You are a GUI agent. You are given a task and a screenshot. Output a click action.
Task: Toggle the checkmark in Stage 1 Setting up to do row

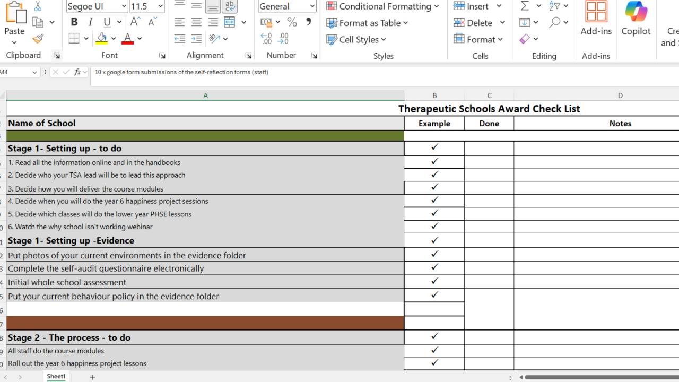coord(434,147)
